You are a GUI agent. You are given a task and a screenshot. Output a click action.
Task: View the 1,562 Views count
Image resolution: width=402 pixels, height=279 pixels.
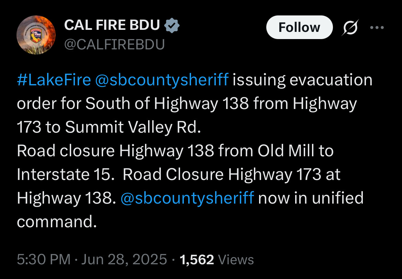(x=217, y=259)
